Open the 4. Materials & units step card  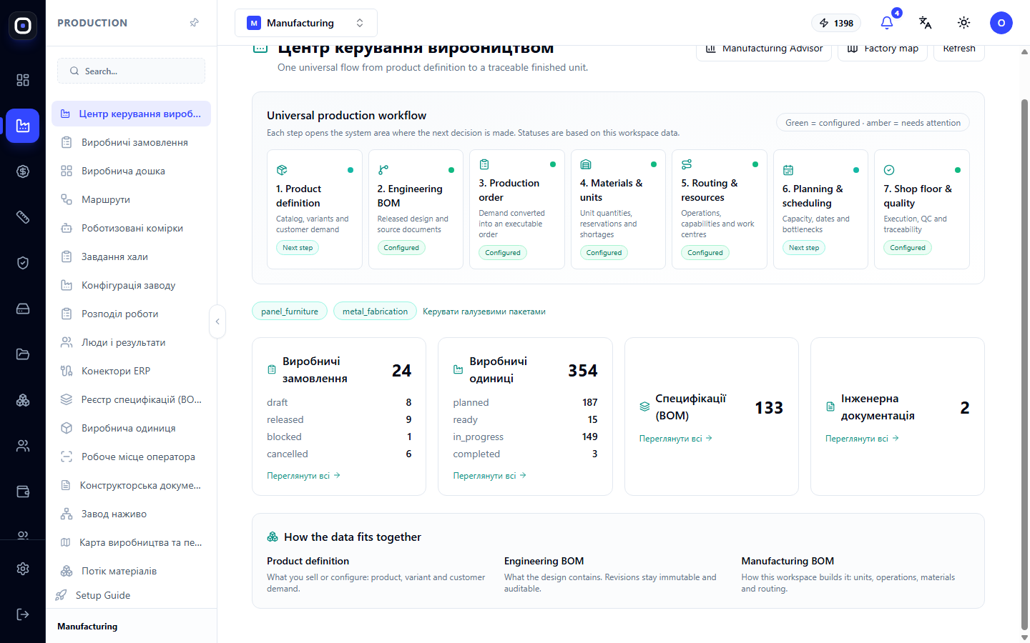(618, 209)
